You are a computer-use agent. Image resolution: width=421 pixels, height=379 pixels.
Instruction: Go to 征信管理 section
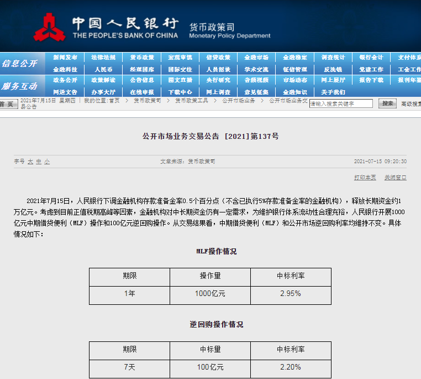tap(295, 70)
